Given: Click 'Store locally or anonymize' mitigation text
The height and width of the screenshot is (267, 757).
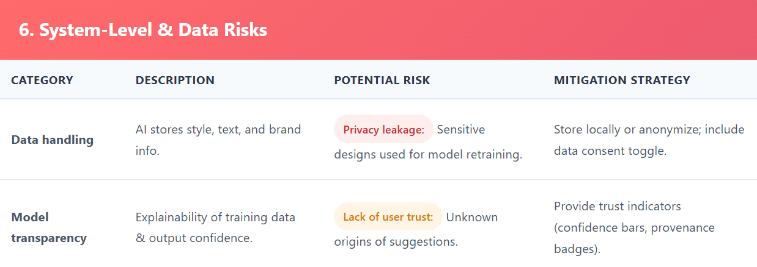Looking at the screenshot, I should click(618, 129).
